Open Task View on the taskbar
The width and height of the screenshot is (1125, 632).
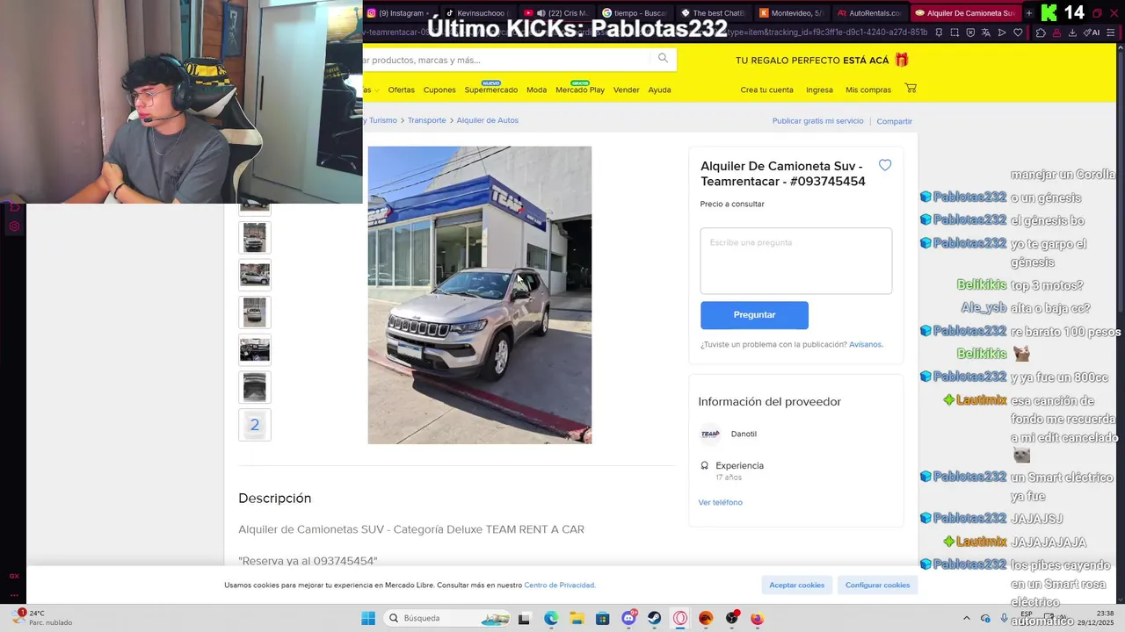point(524,619)
